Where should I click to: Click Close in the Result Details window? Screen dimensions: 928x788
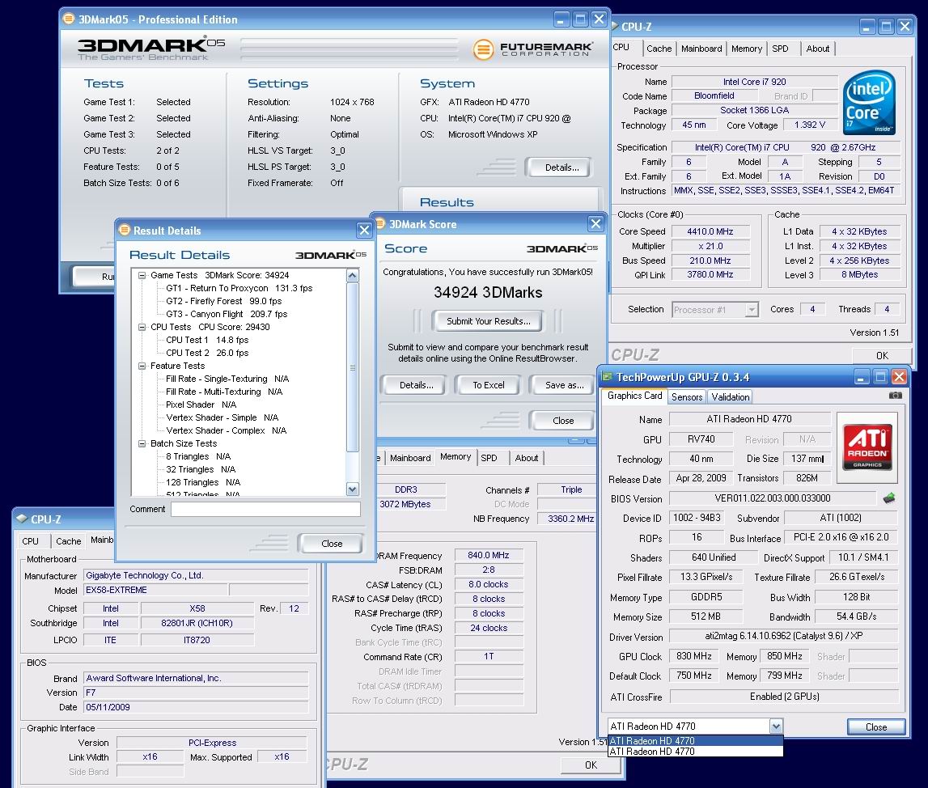(x=332, y=544)
